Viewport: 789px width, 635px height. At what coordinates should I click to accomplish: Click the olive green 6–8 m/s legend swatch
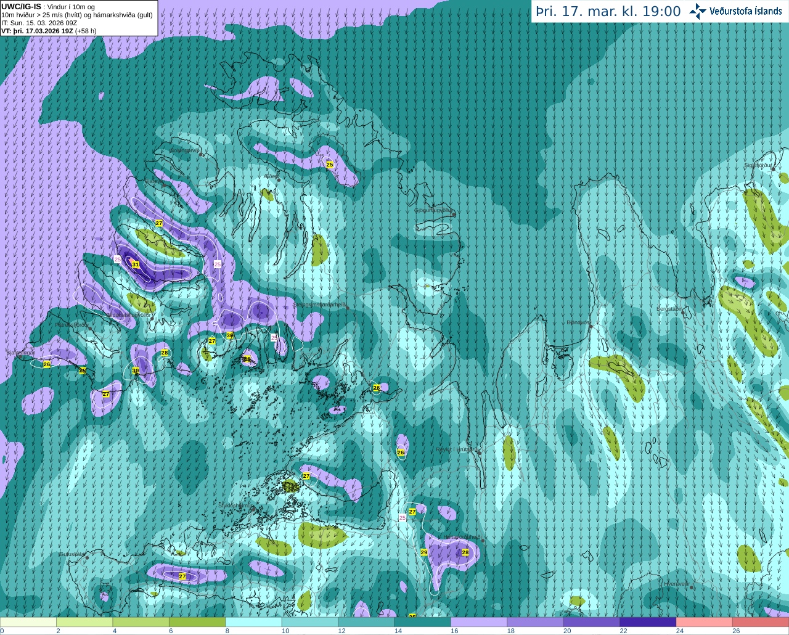(x=197, y=622)
